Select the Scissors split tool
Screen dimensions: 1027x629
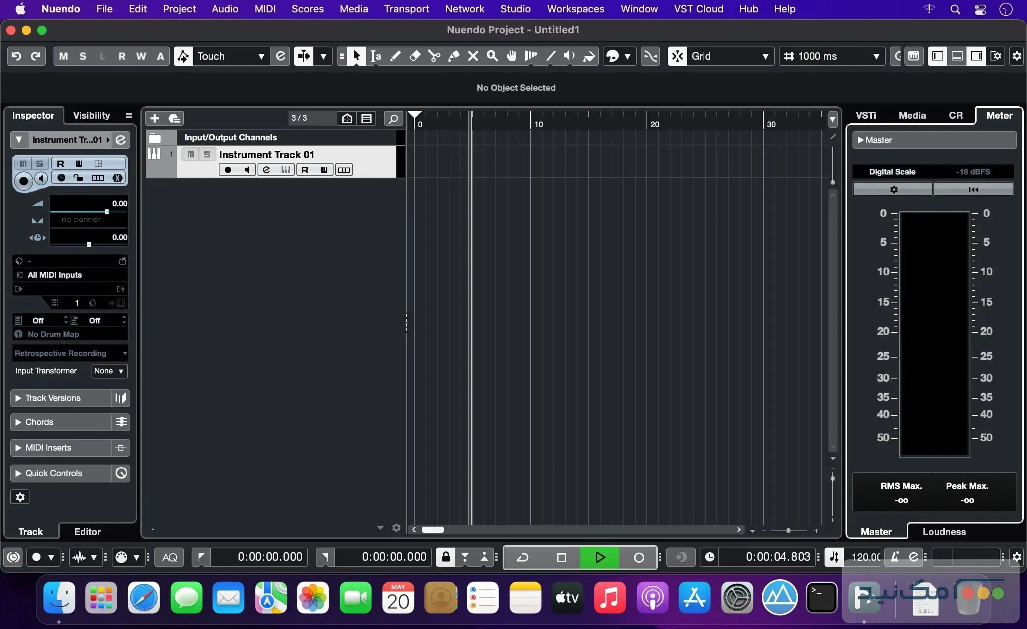(x=434, y=56)
